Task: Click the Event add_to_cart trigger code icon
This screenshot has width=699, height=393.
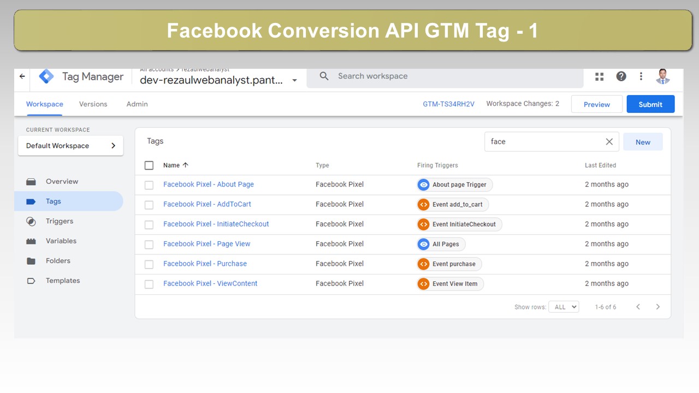Action: [423, 205]
